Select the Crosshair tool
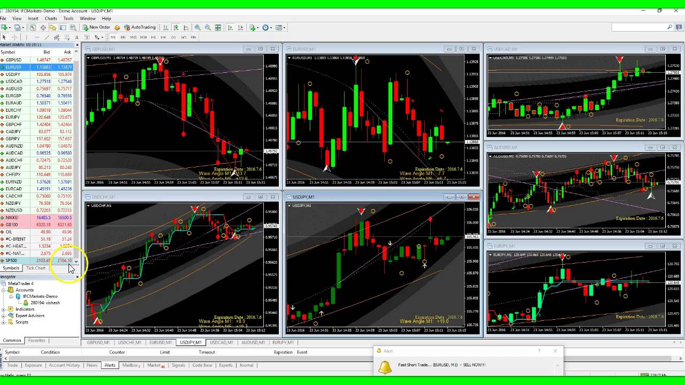Image resolution: width=685 pixels, height=385 pixels. (x=14, y=37)
